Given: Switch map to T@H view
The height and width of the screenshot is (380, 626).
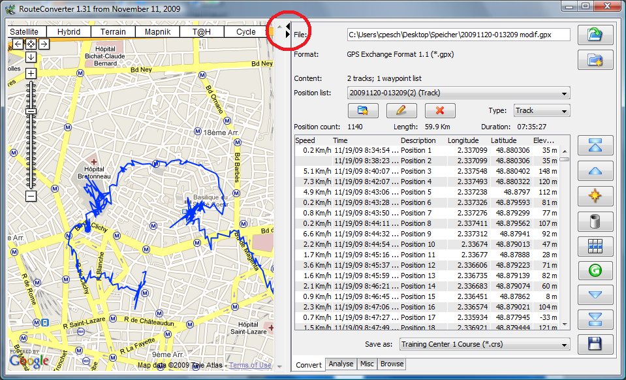Looking at the screenshot, I should coord(202,32).
